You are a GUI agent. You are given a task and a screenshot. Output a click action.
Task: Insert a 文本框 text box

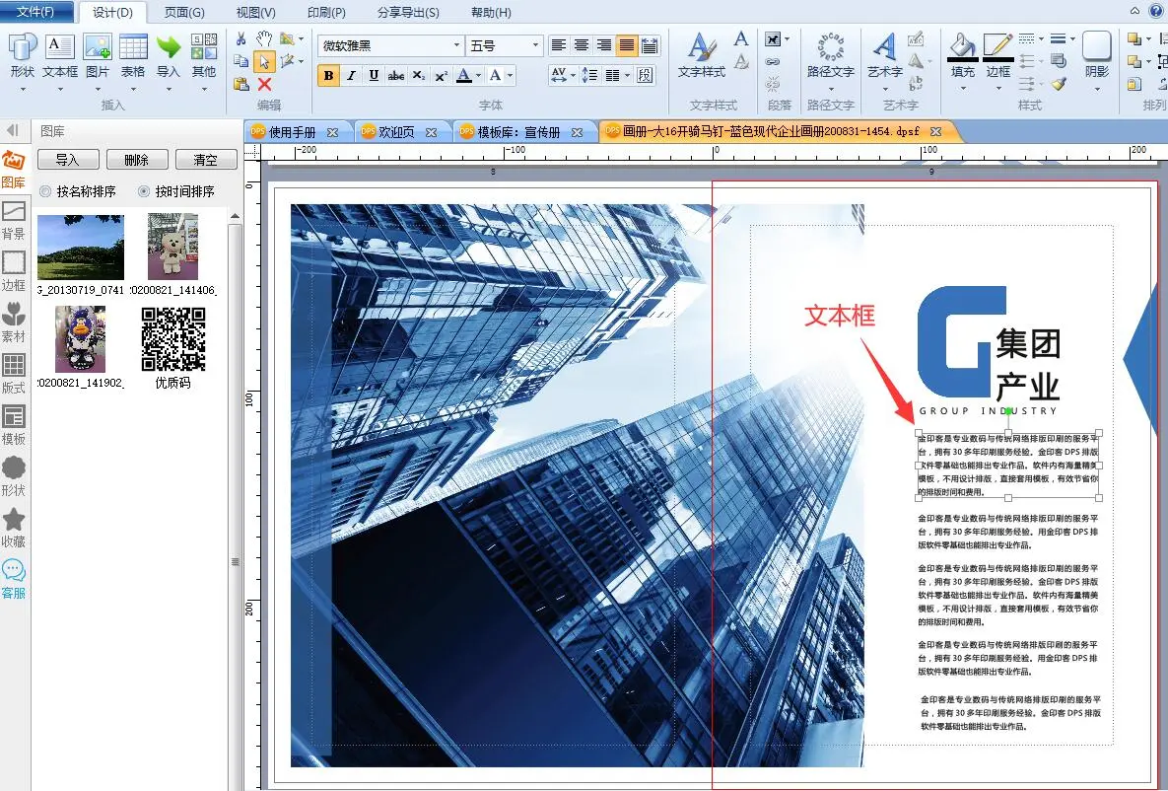point(59,56)
